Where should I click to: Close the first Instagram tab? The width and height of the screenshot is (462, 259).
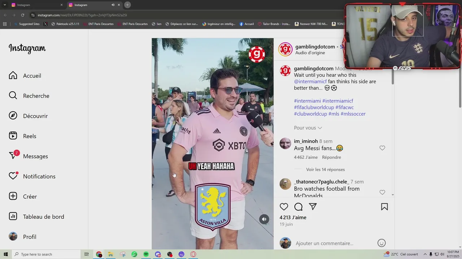pyautogui.click(x=61, y=5)
